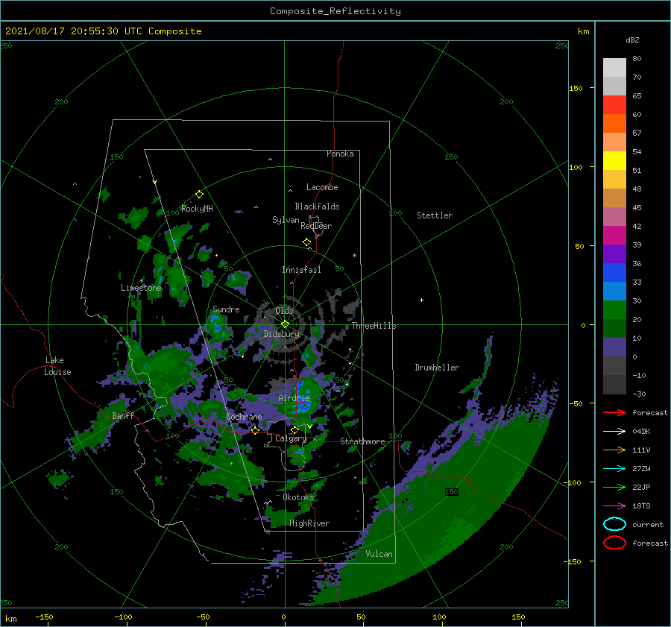Click the bright yellow swatch in dBZ scale

coord(614,161)
